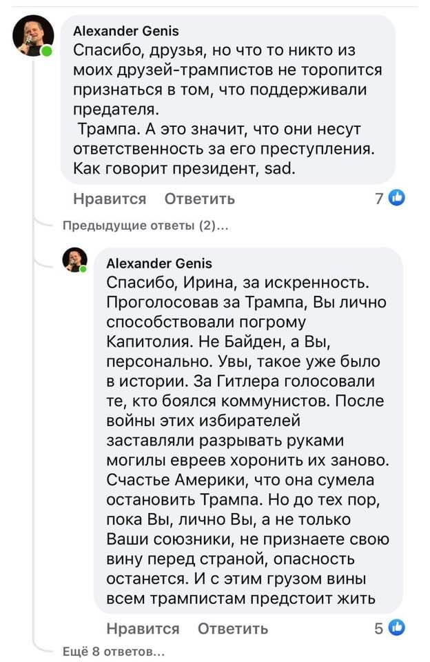Click the green online dot on reply avatar
This screenshot has width=430, height=662.
tap(83, 269)
